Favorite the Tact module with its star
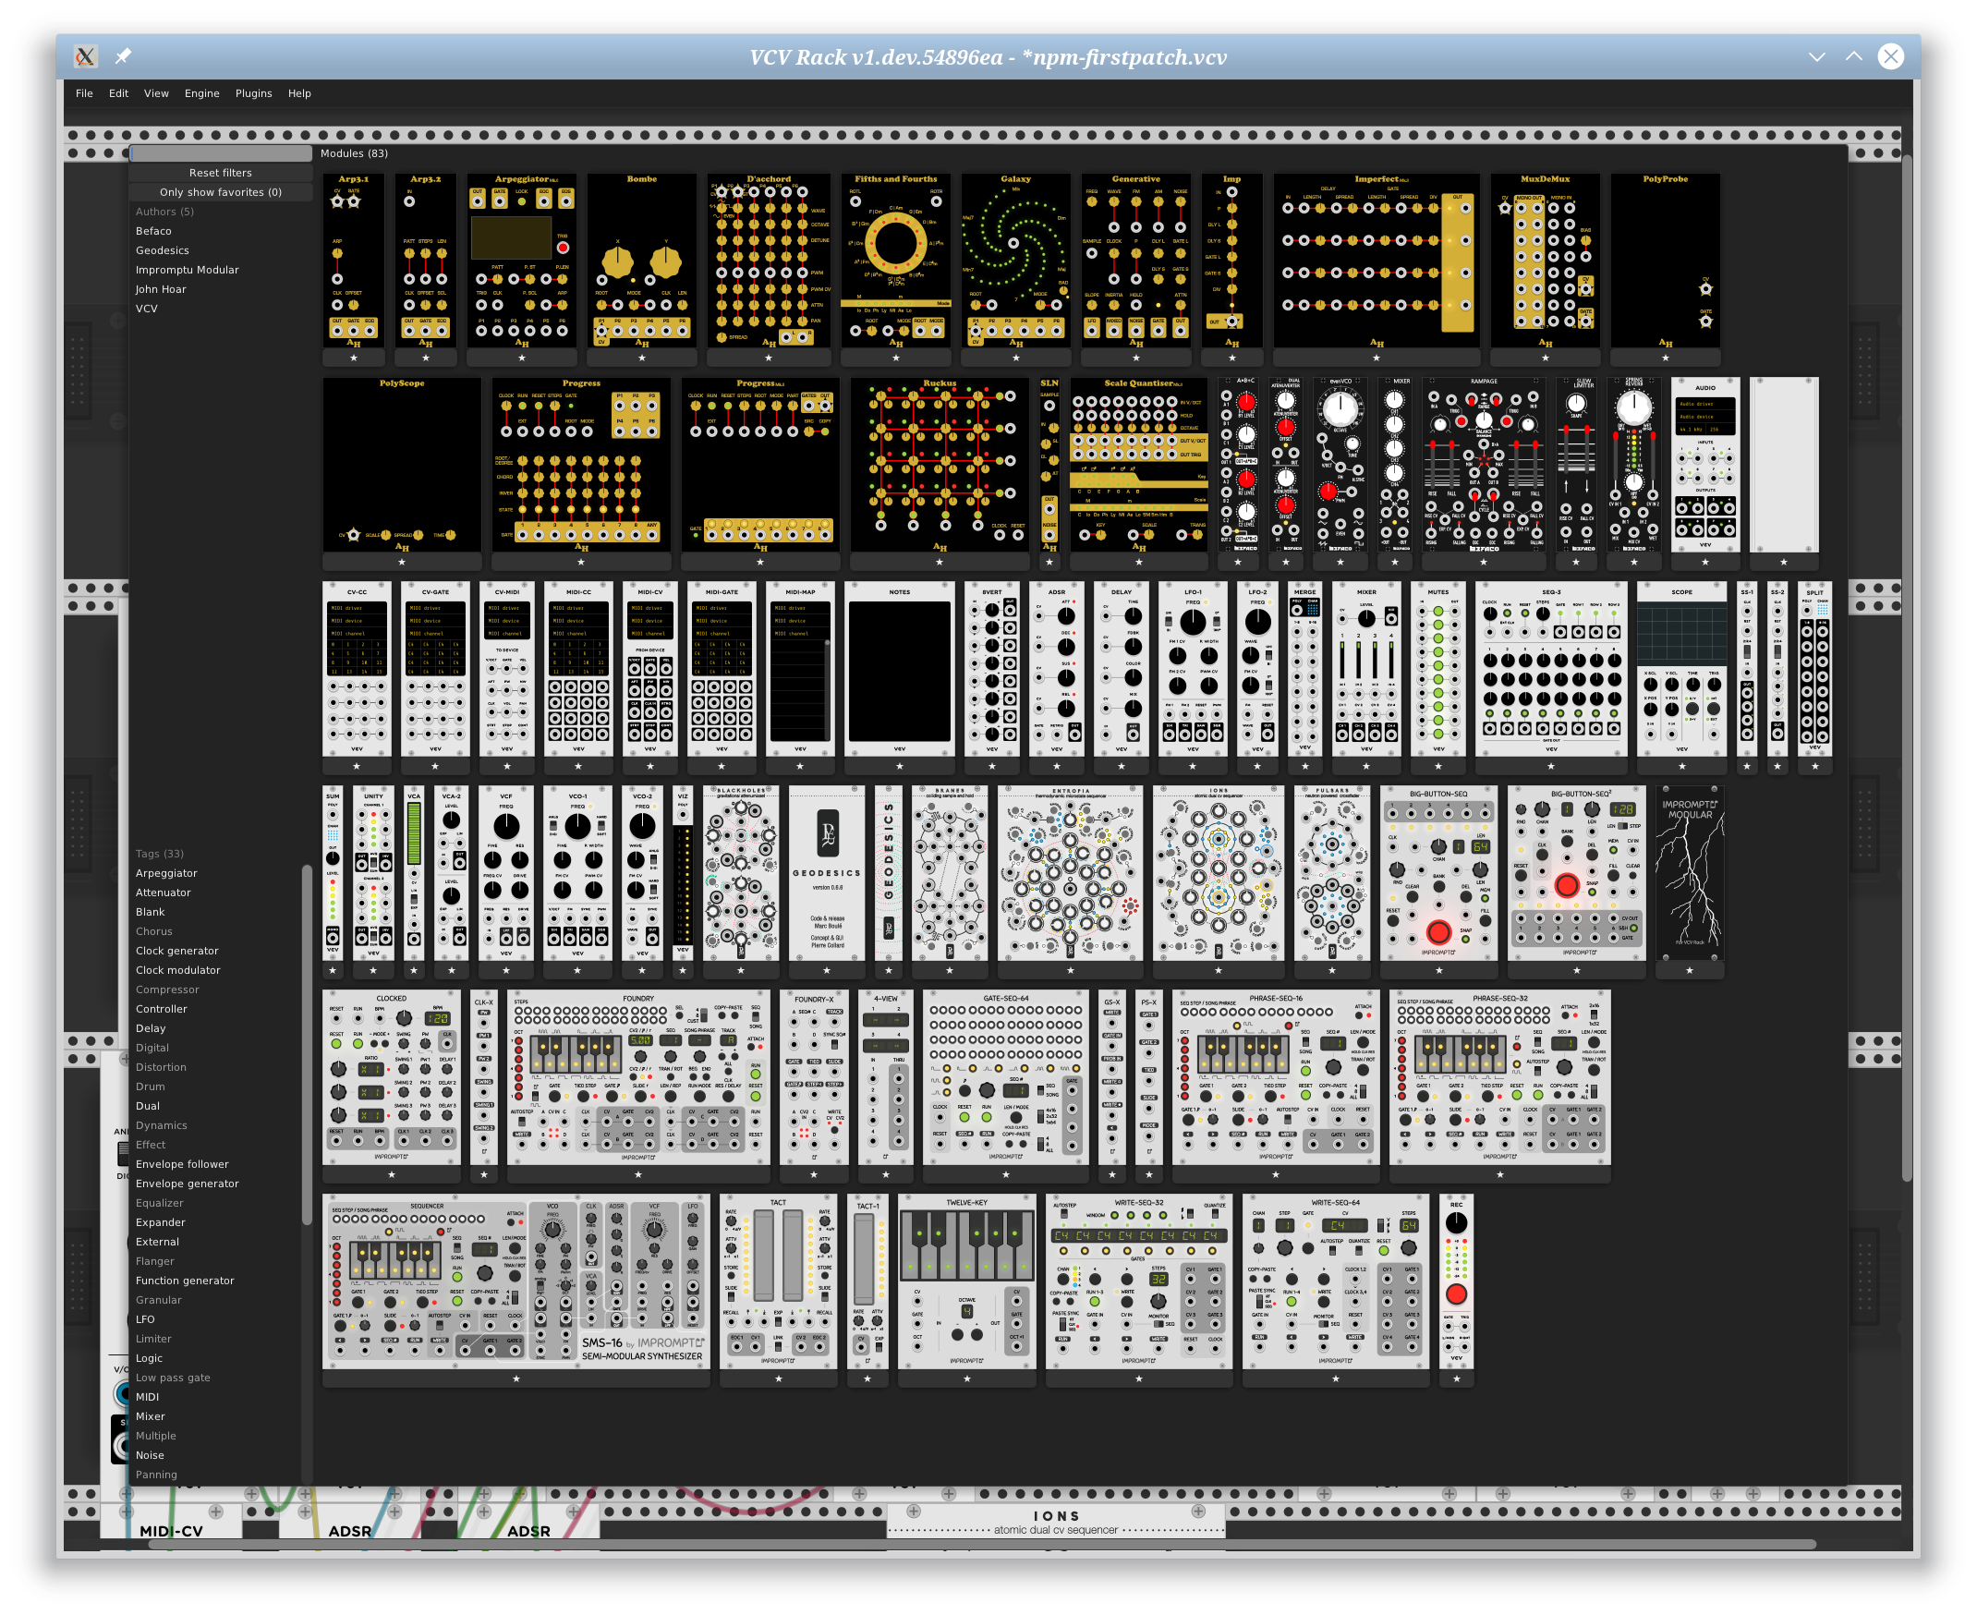Viewport: 1977px width, 1615px height. point(779,1378)
